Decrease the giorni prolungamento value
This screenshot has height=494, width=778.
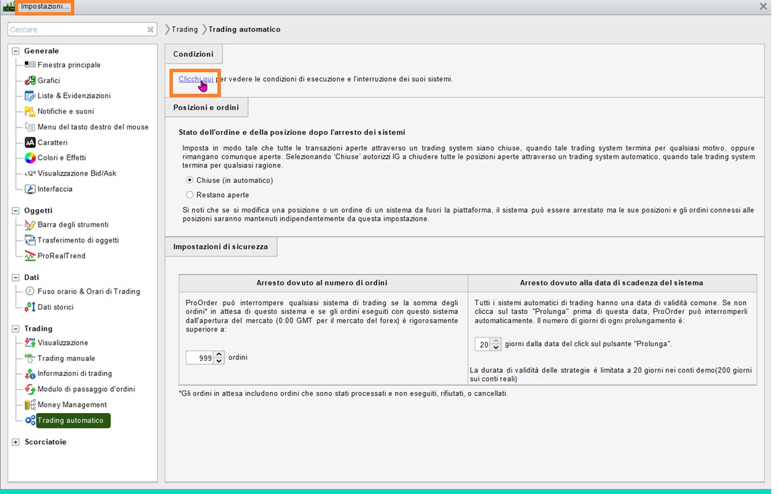coord(496,348)
